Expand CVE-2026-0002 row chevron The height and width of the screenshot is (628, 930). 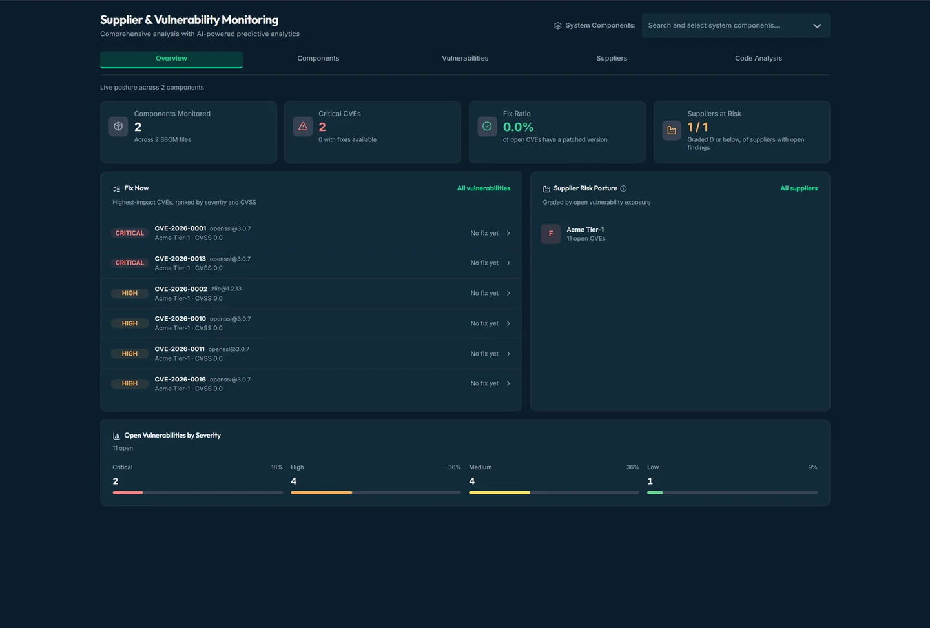click(508, 294)
